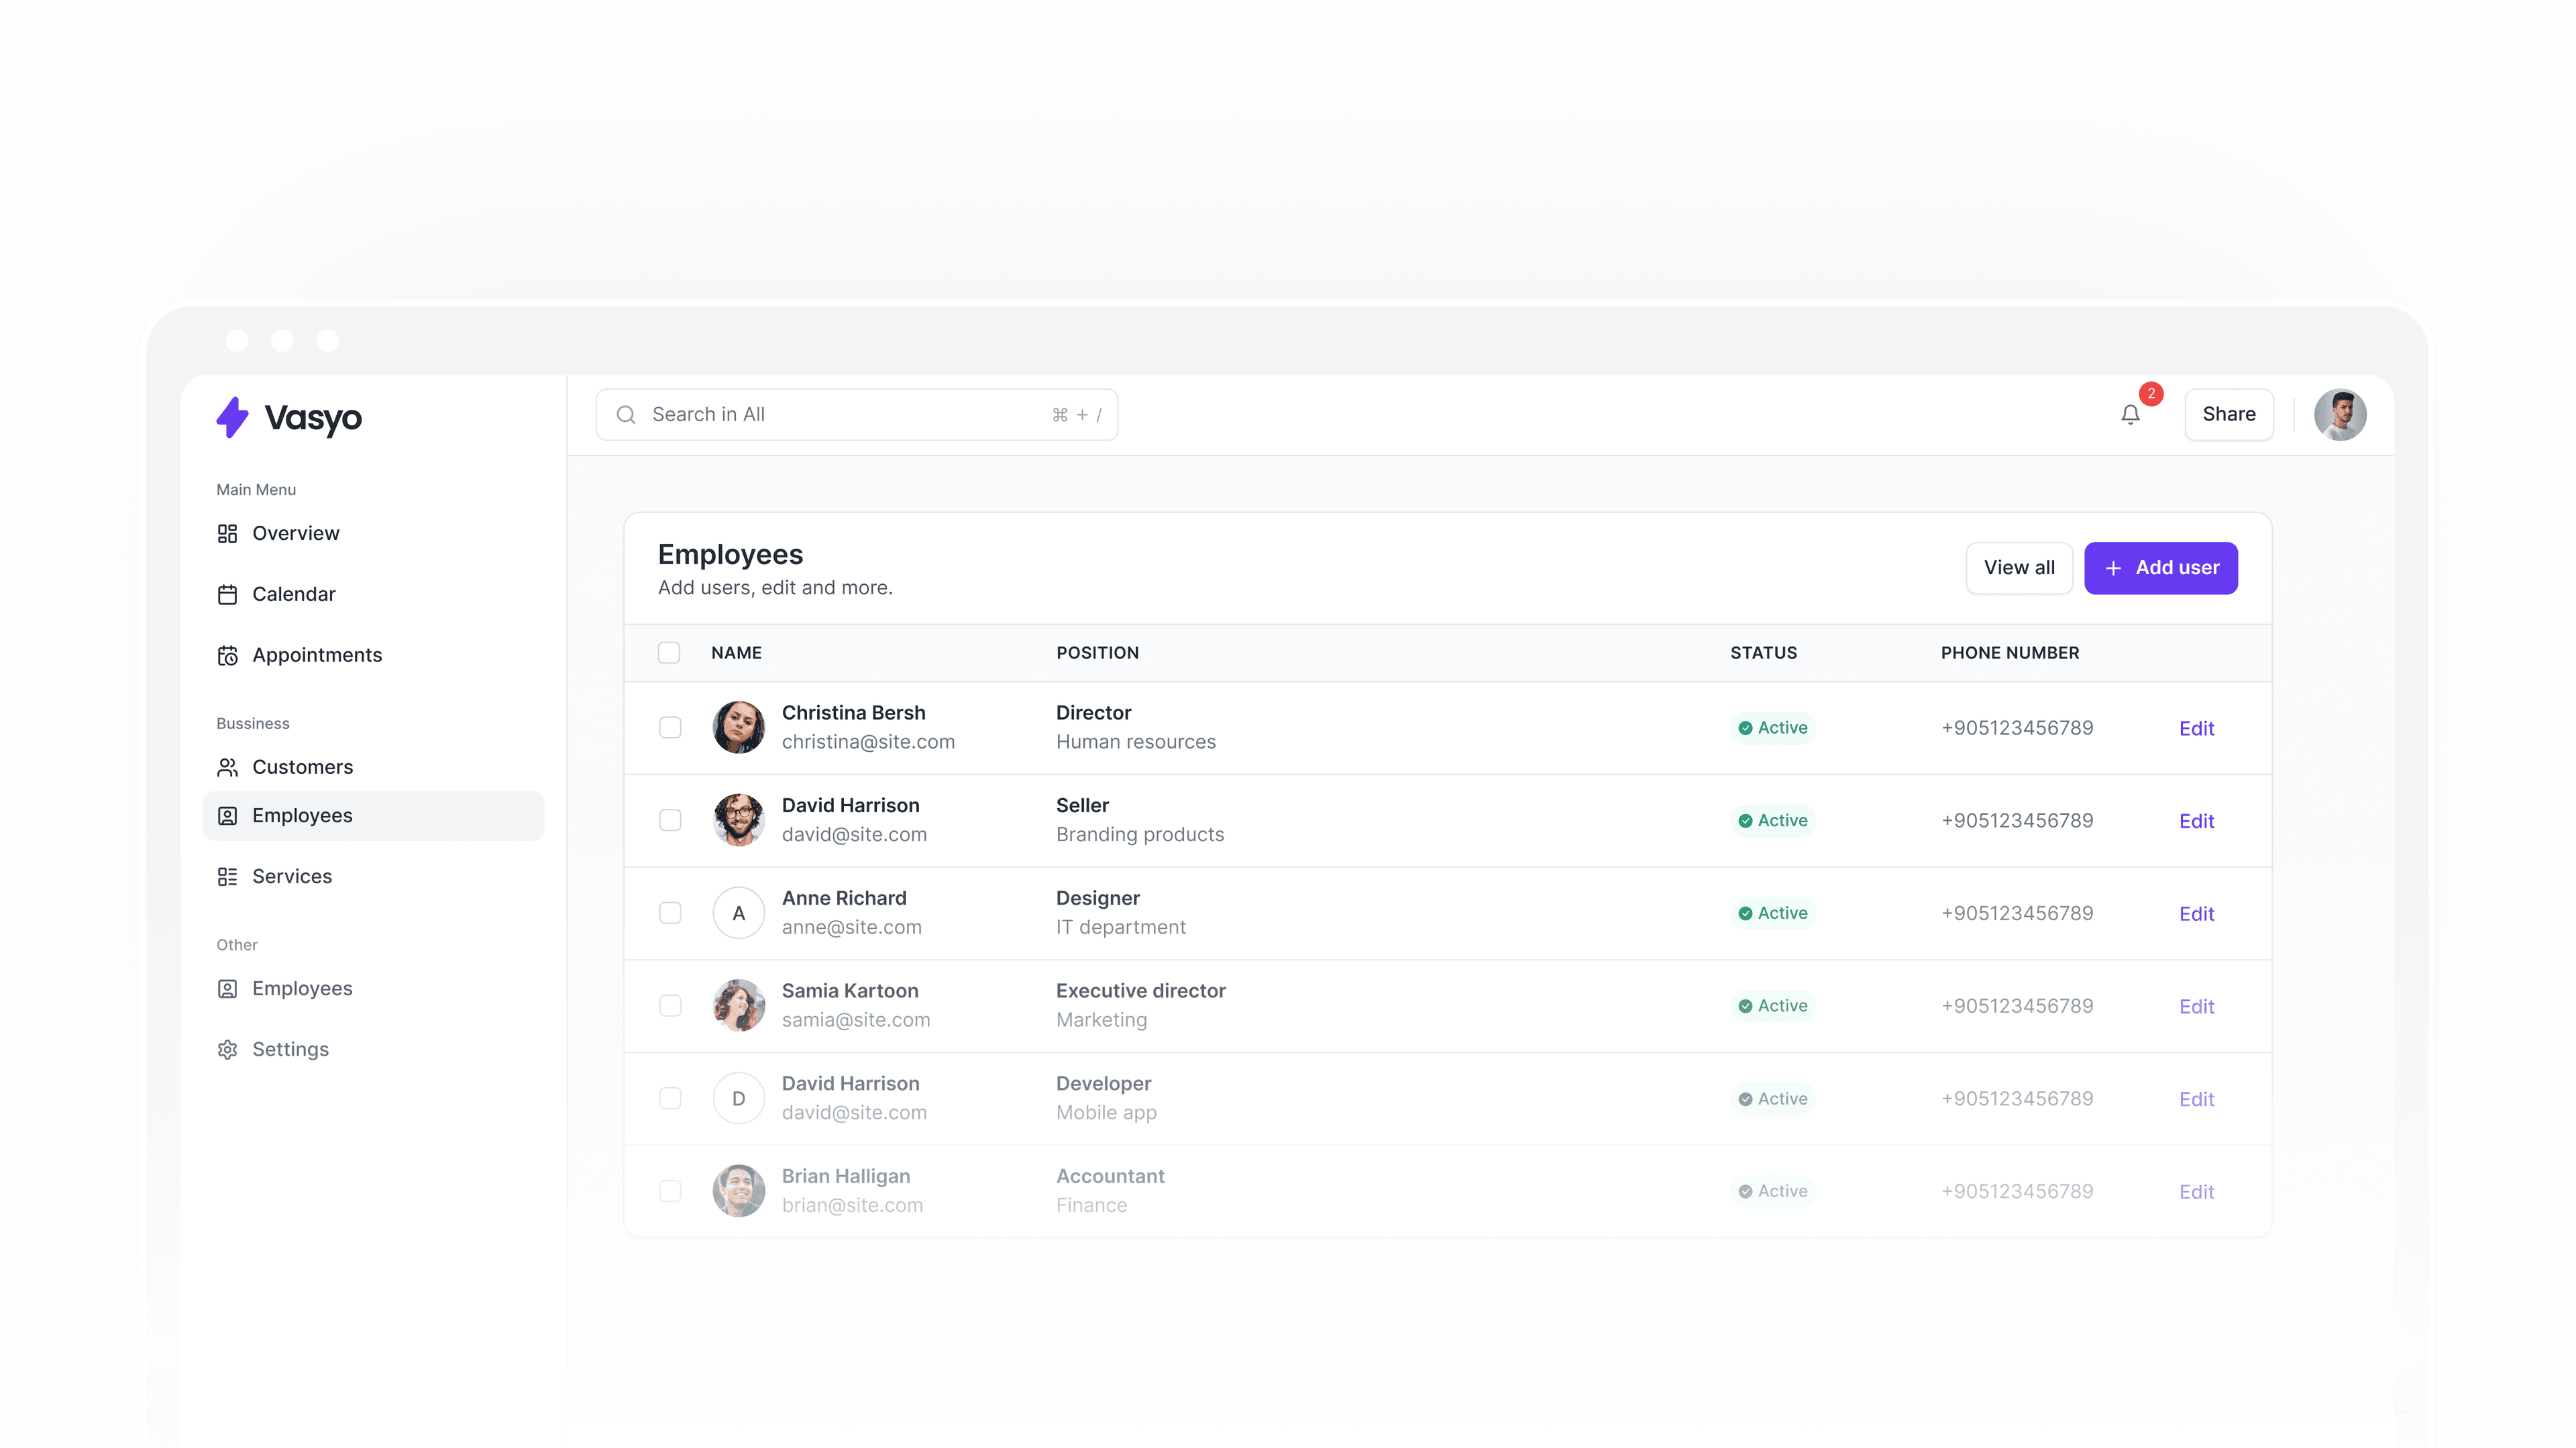Click the Add user button
The image size is (2576, 1448).
(2160, 567)
